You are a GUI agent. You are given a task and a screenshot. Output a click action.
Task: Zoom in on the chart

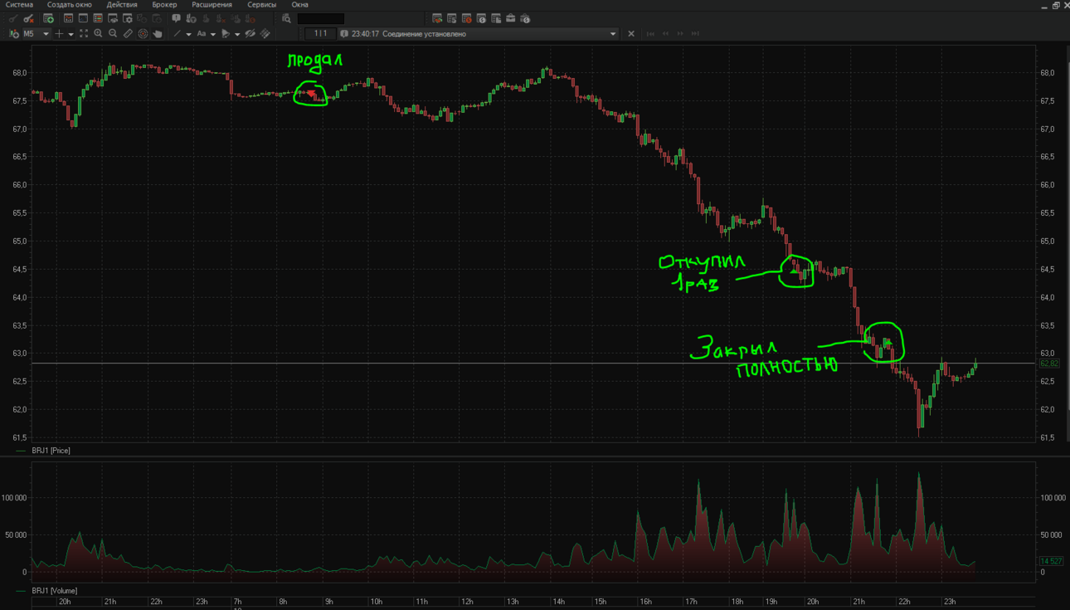click(x=98, y=34)
